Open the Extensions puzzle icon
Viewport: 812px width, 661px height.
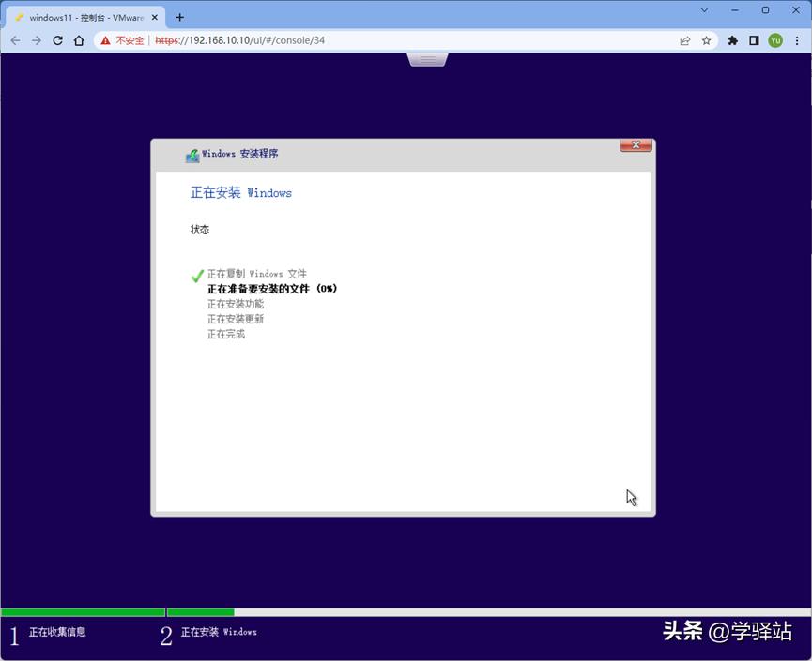pos(732,40)
